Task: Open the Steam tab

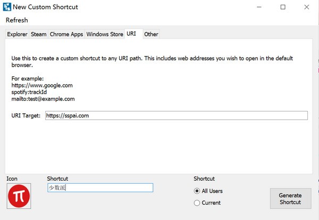Action: 39,35
